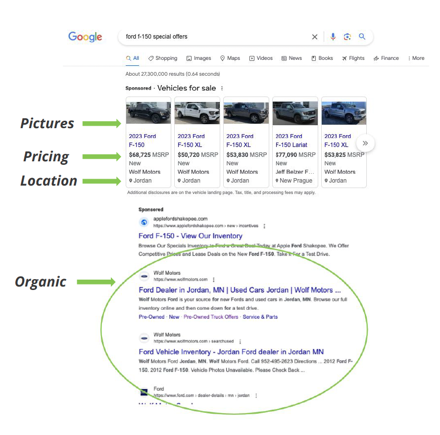The width and height of the screenshot is (440, 435).
Task: Click the blue magnifier search icon
Action: click(x=362, y=37)
